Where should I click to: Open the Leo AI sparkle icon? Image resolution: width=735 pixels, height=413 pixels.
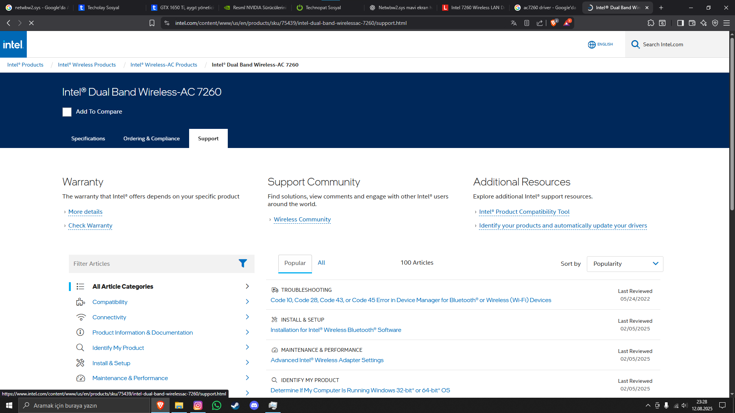pos(704,23)
